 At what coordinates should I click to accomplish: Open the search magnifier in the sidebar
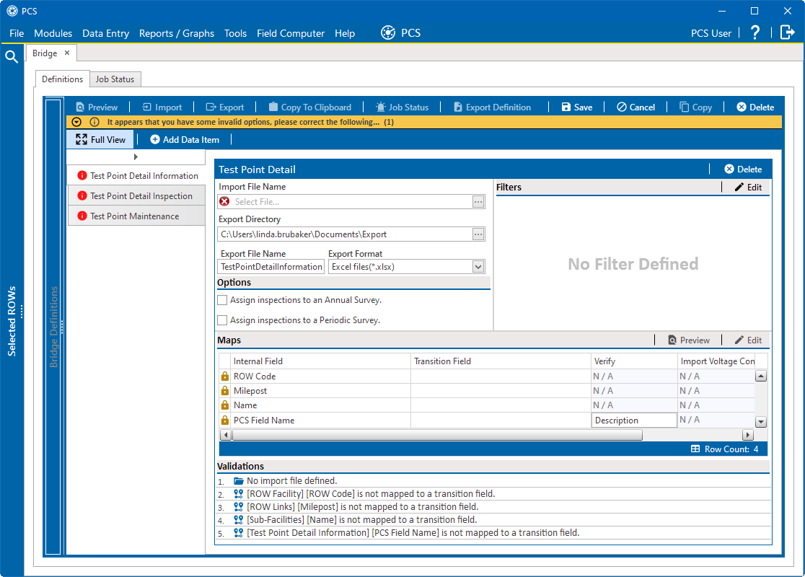12,56
